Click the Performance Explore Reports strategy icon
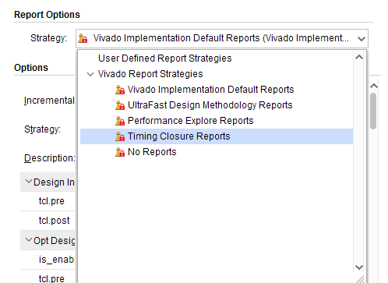Viewport: 388px width, 283px height. (x=120, y=121)
